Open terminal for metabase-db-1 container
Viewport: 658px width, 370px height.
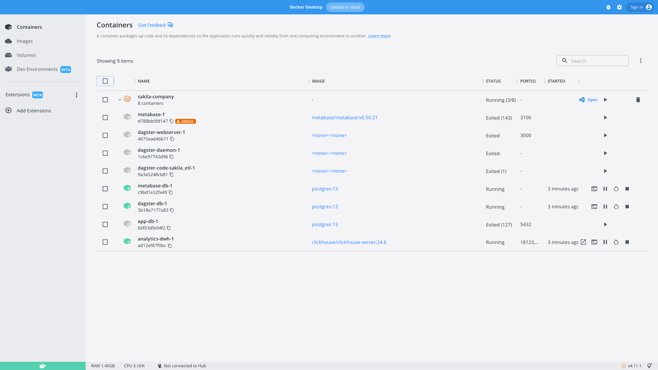(x=594, y=189)
